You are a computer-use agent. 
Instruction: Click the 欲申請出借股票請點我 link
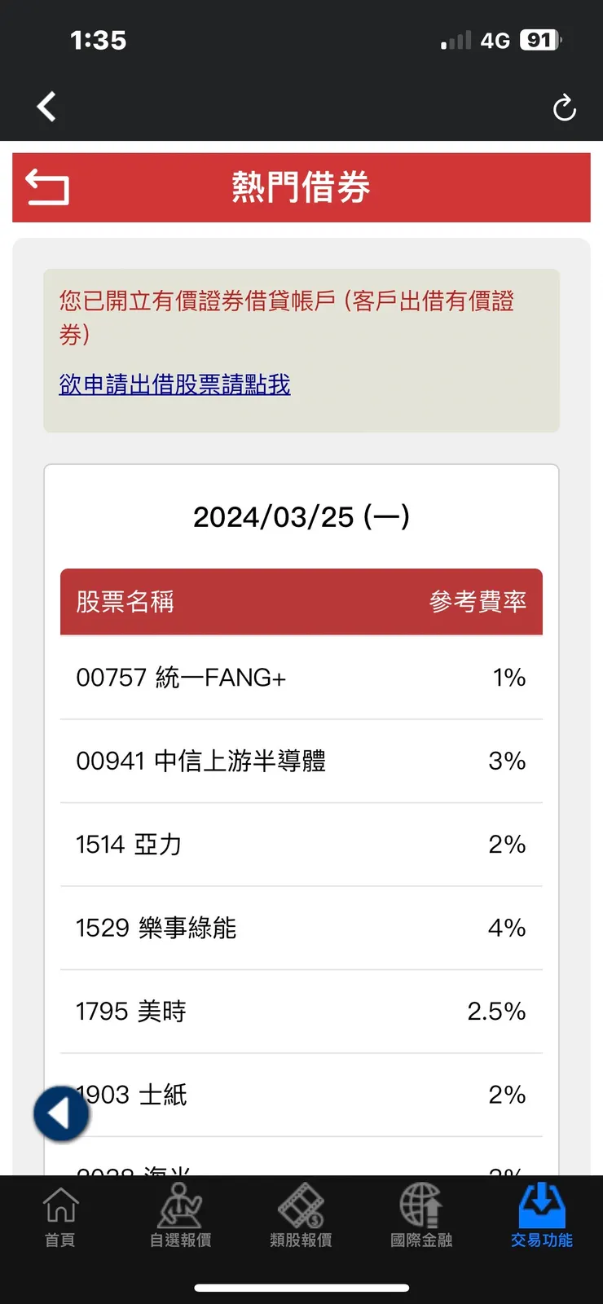click(x=174, y=384)
